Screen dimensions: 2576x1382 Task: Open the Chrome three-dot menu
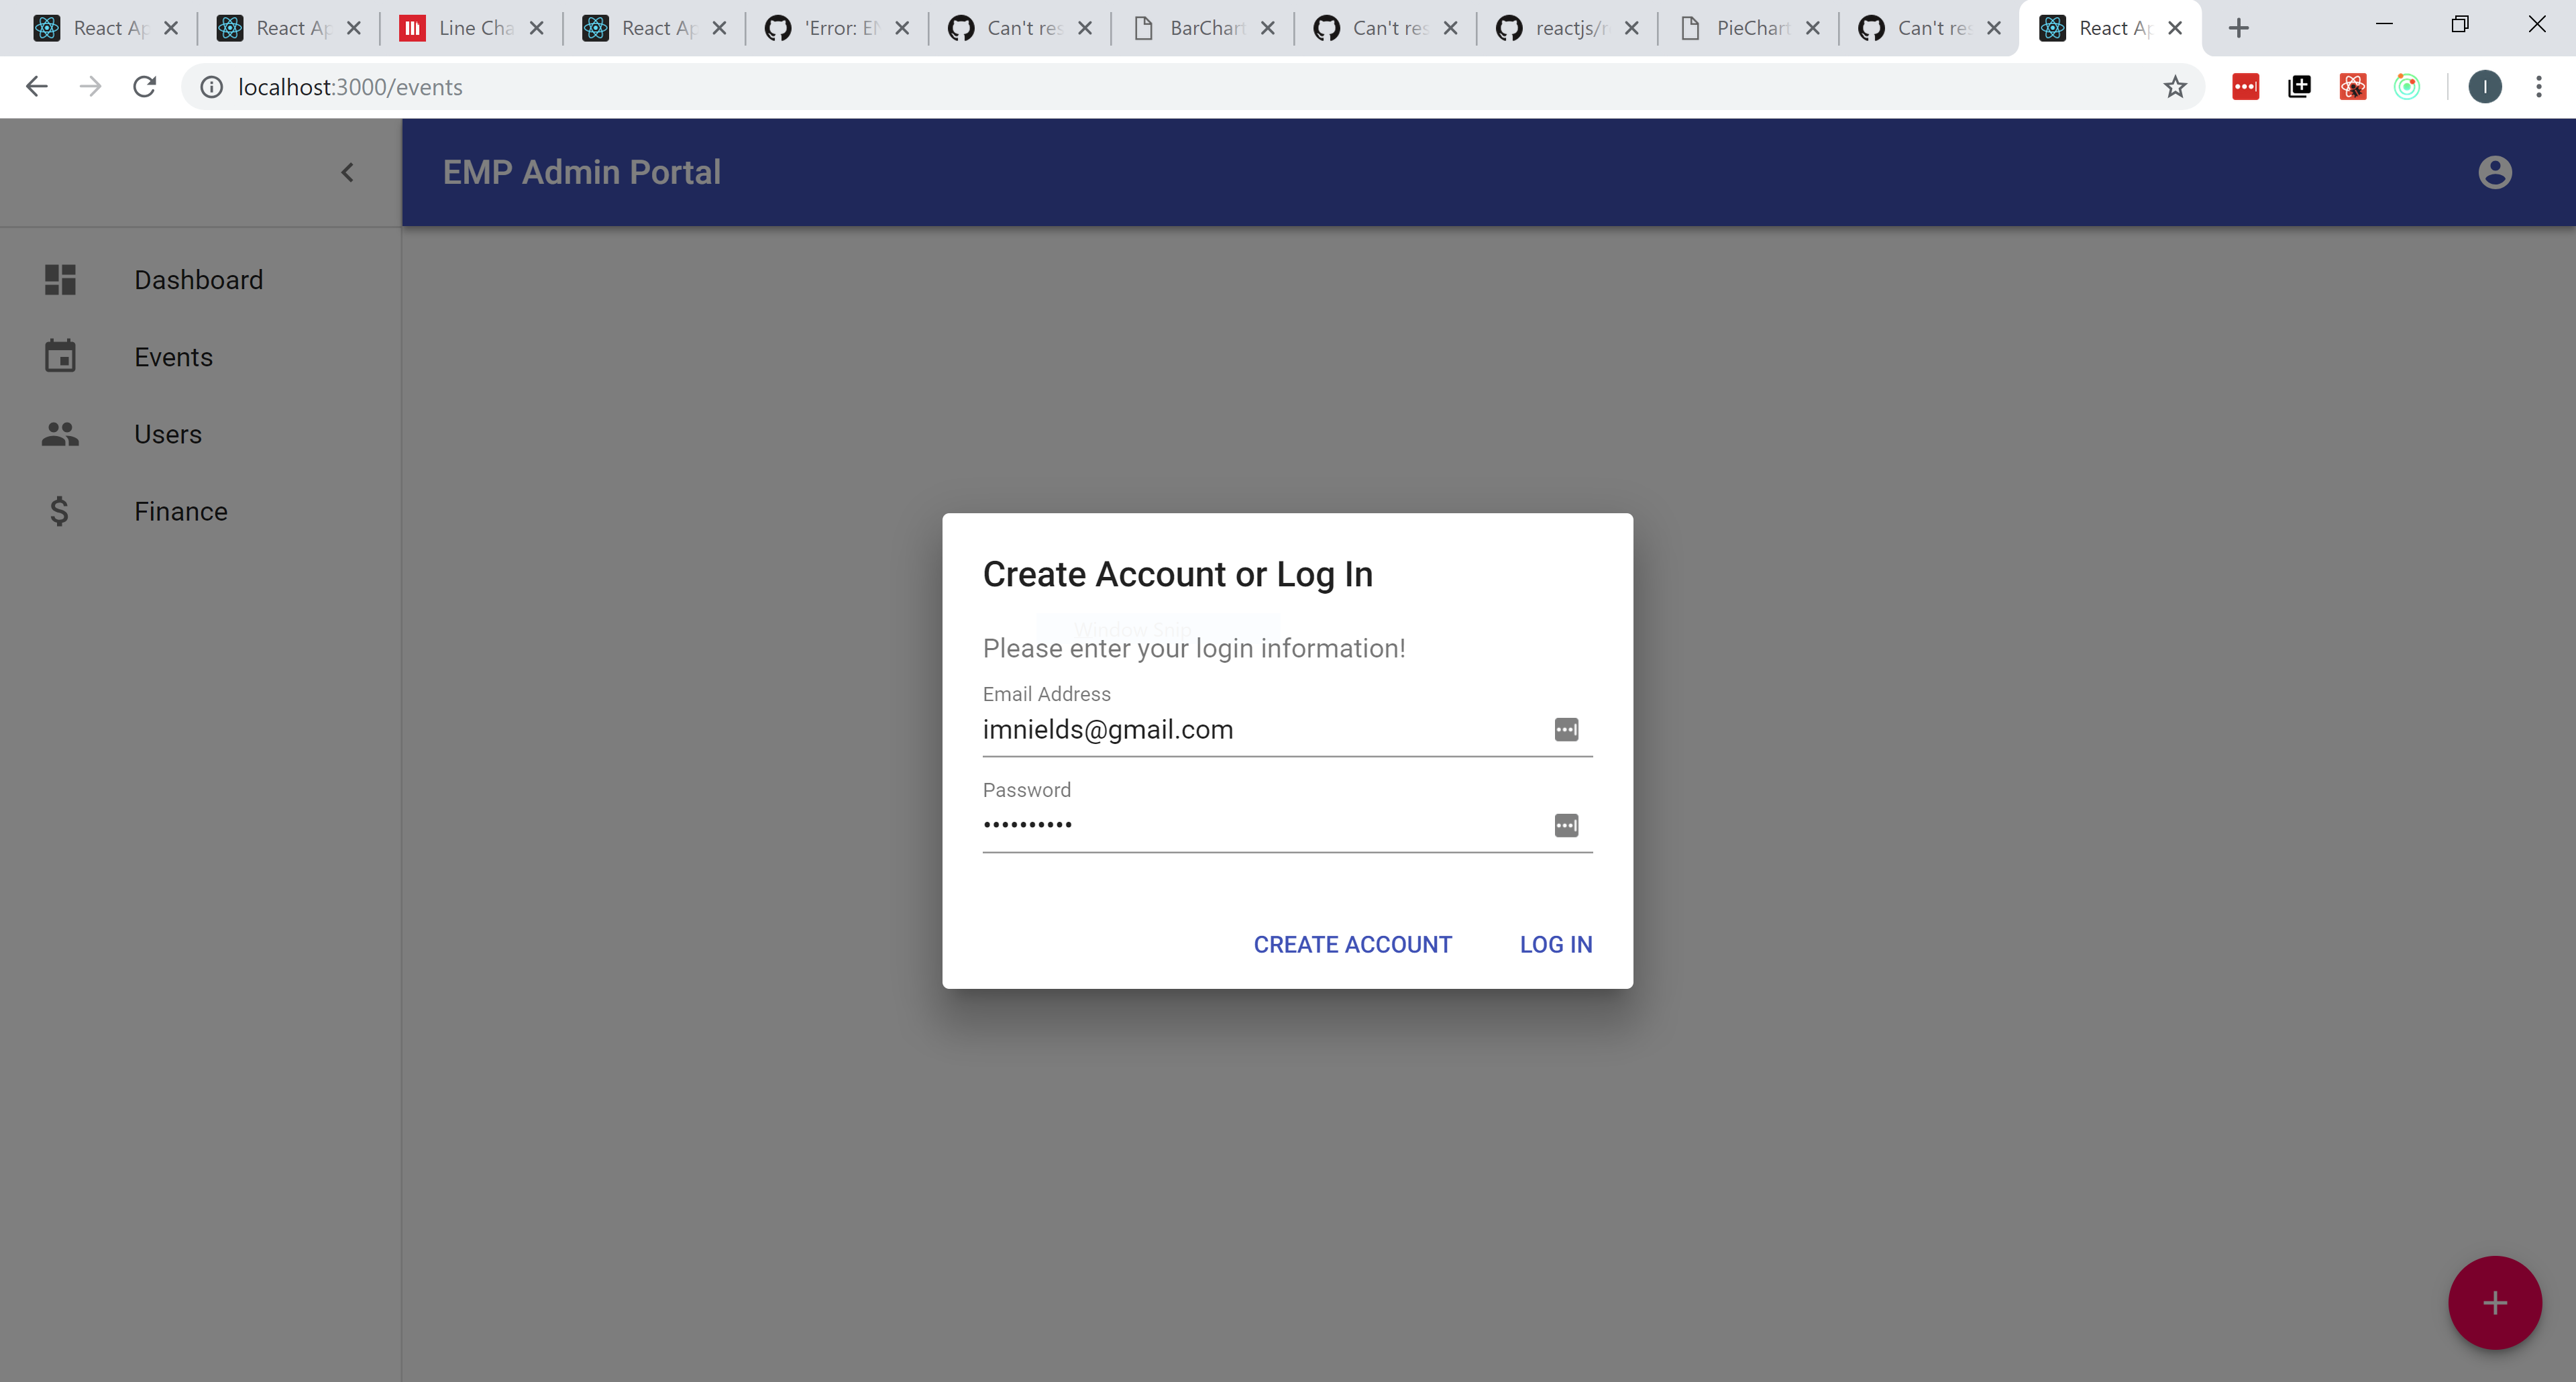(x=2538, y=87)
